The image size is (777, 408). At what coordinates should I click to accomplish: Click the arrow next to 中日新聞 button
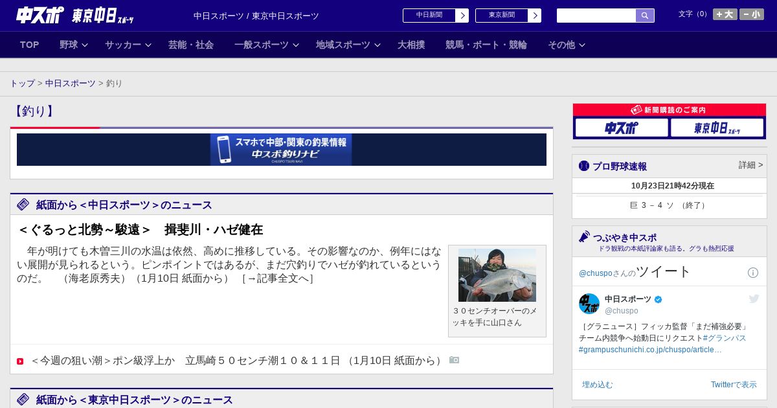tap(462, 16)
